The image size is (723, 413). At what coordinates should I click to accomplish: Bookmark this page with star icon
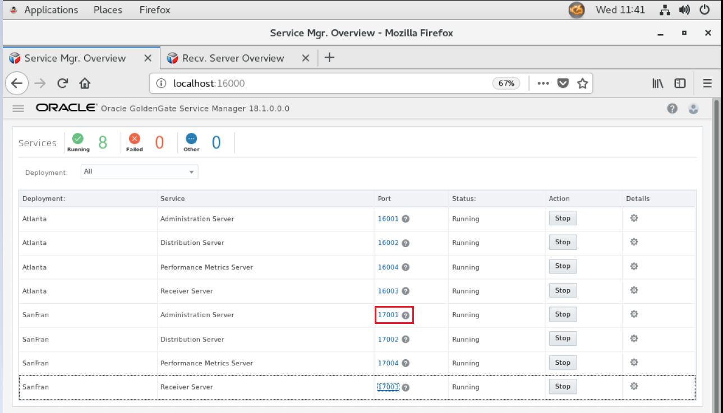coord(583,83)
